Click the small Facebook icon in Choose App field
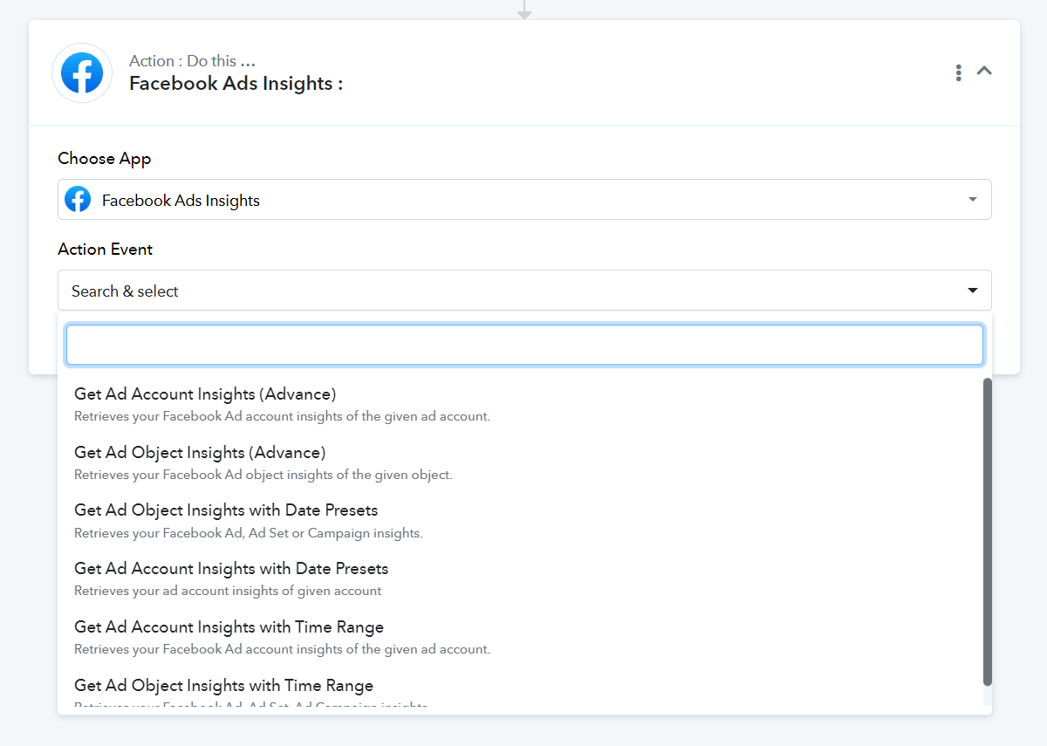The image size is (1047, 746). pyautogui.click(x=78, y=200)
